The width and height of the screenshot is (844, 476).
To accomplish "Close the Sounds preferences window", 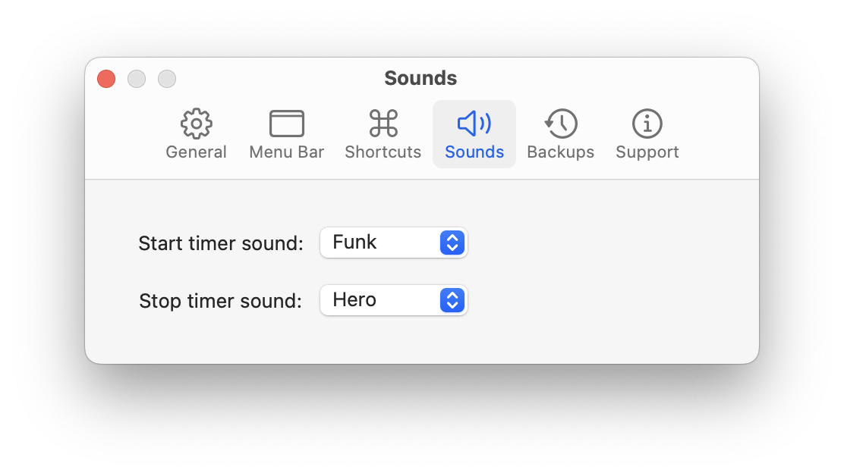I will (106, 78).
